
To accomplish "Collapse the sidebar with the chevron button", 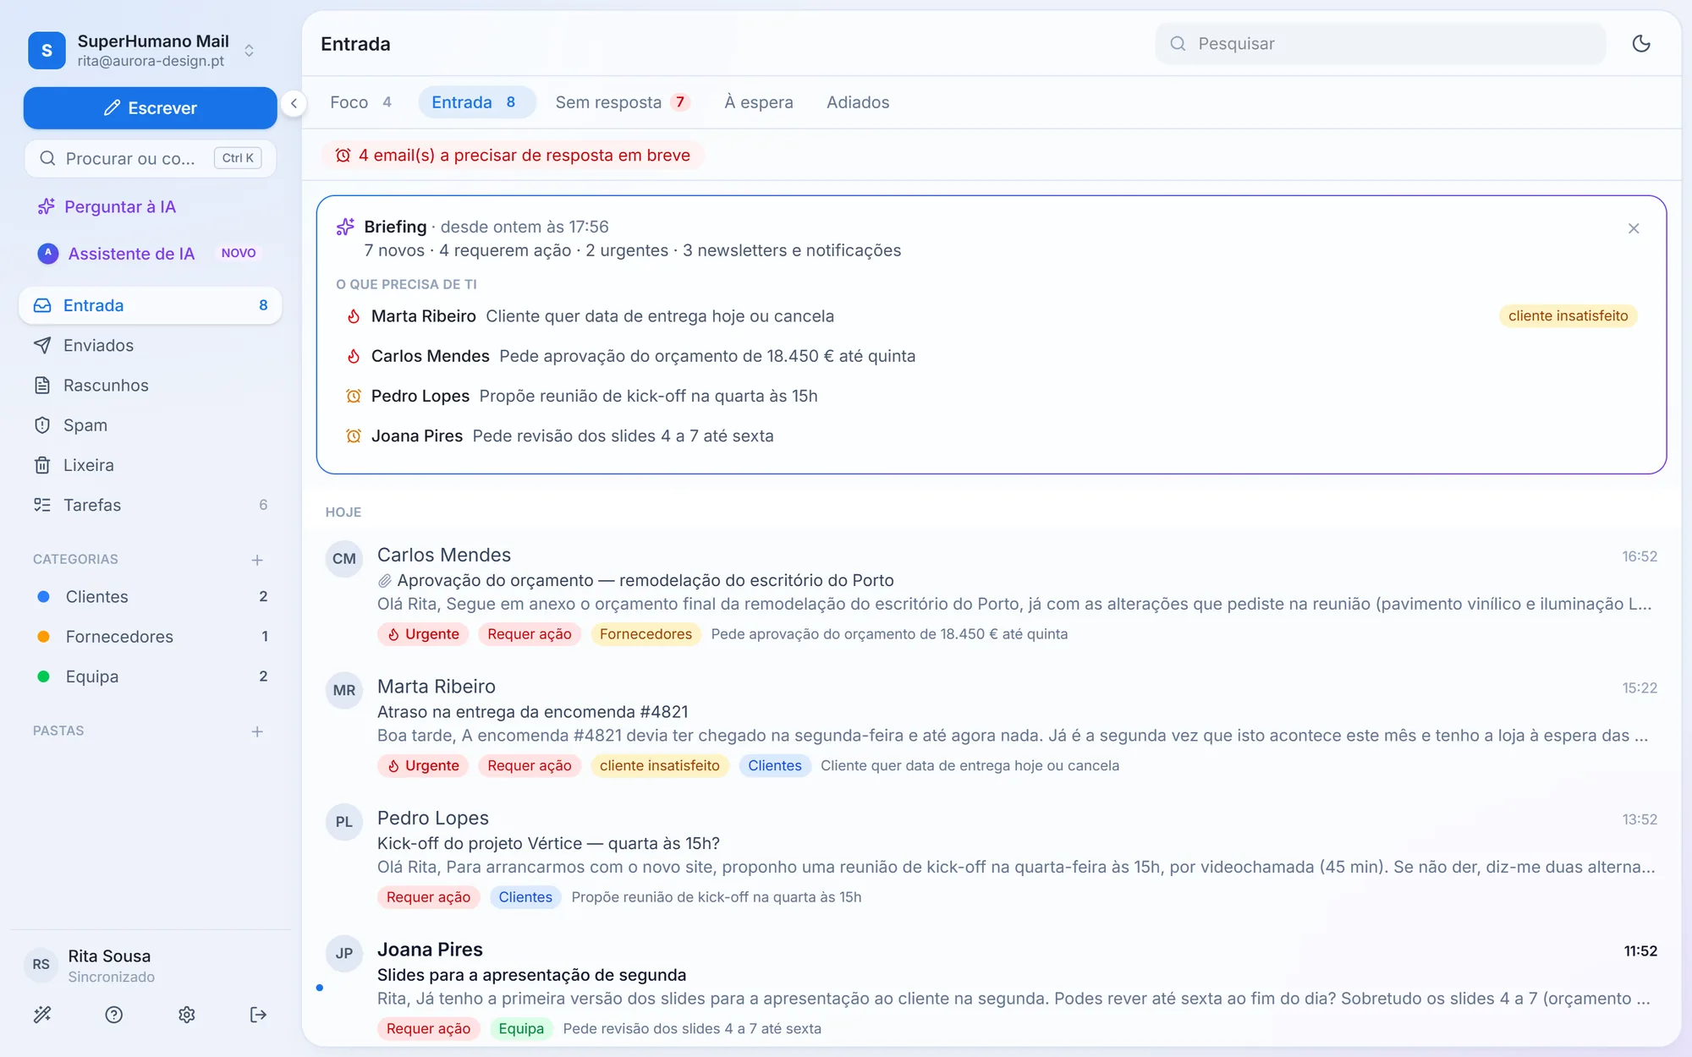I will point(294,103).
